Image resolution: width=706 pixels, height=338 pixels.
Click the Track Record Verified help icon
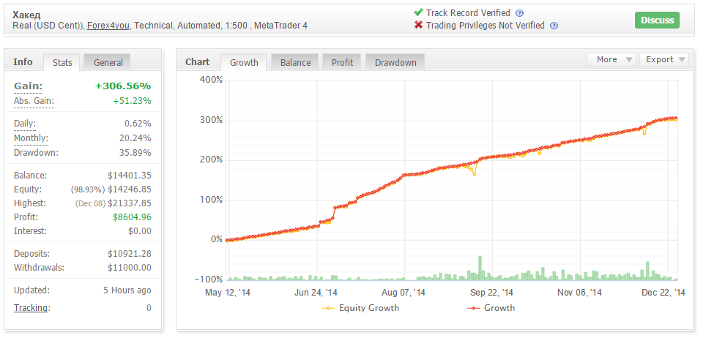[x=519, y=13]
